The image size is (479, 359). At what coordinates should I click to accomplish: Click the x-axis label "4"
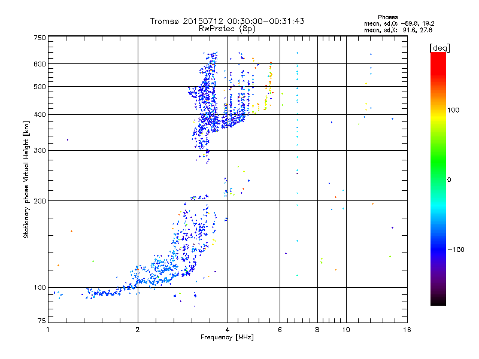coord(228,330)
